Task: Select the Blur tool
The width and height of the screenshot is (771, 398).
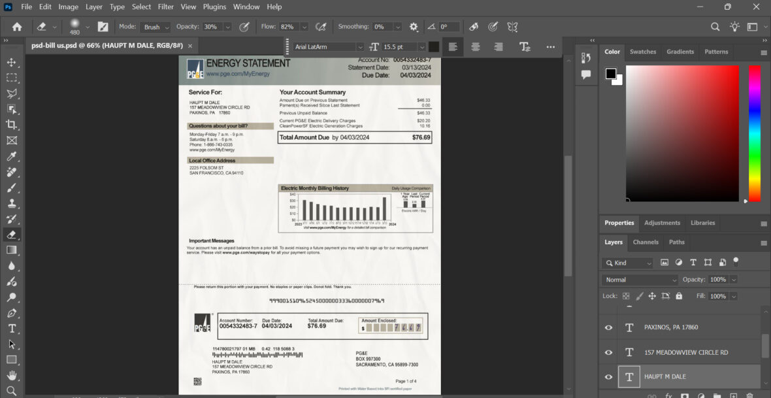Action: pyautogui.click(x=11, y=266)
